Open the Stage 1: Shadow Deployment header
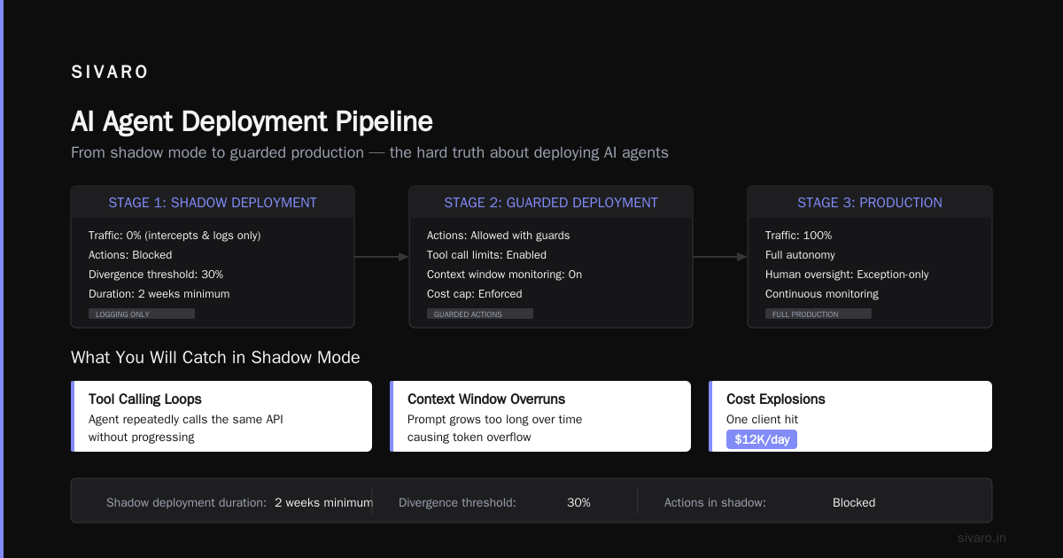Screen dimensions: 1063x558 (x=213, y=203)
